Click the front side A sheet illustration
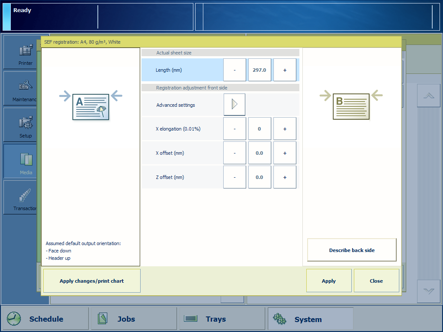Image resolution: width=443 pixels, height=332 pixels. 91,106
